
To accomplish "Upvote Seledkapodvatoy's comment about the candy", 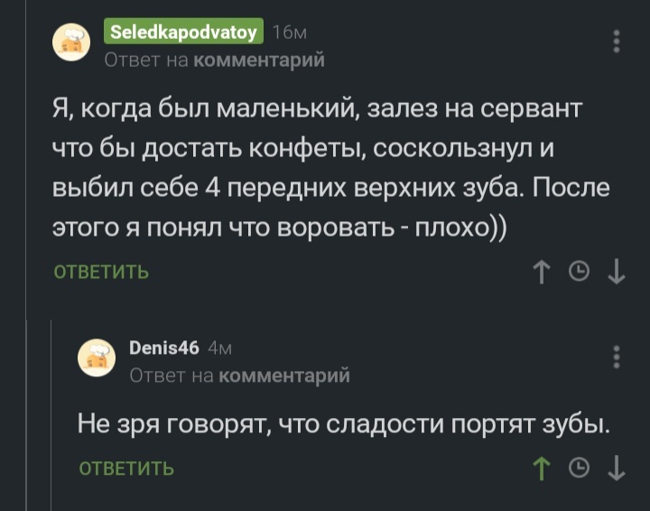I will [542, 271].
